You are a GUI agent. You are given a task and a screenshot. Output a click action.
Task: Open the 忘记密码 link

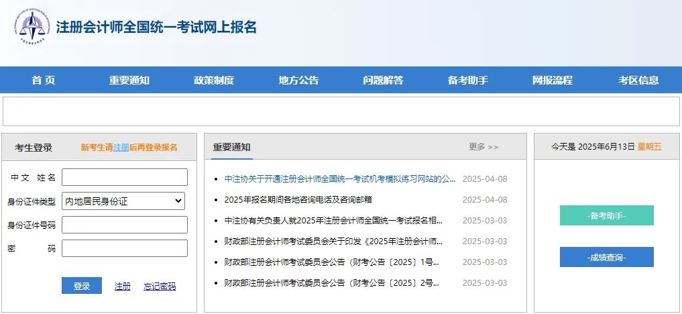point(160,286)
